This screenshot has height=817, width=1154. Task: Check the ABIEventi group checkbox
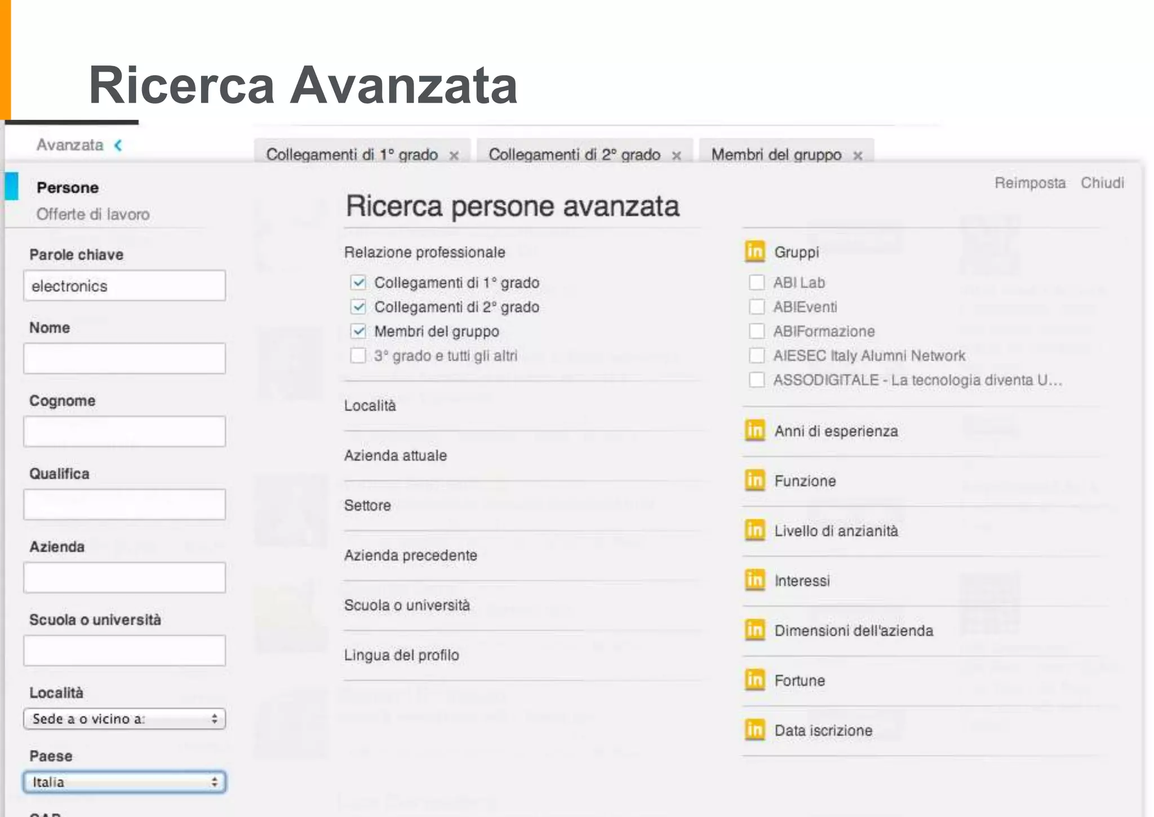[x=757, y=307]
